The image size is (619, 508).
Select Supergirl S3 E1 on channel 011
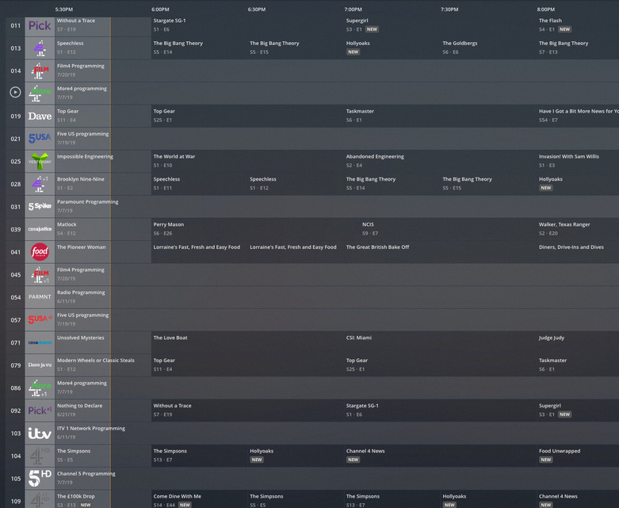[x=440, y=26]
